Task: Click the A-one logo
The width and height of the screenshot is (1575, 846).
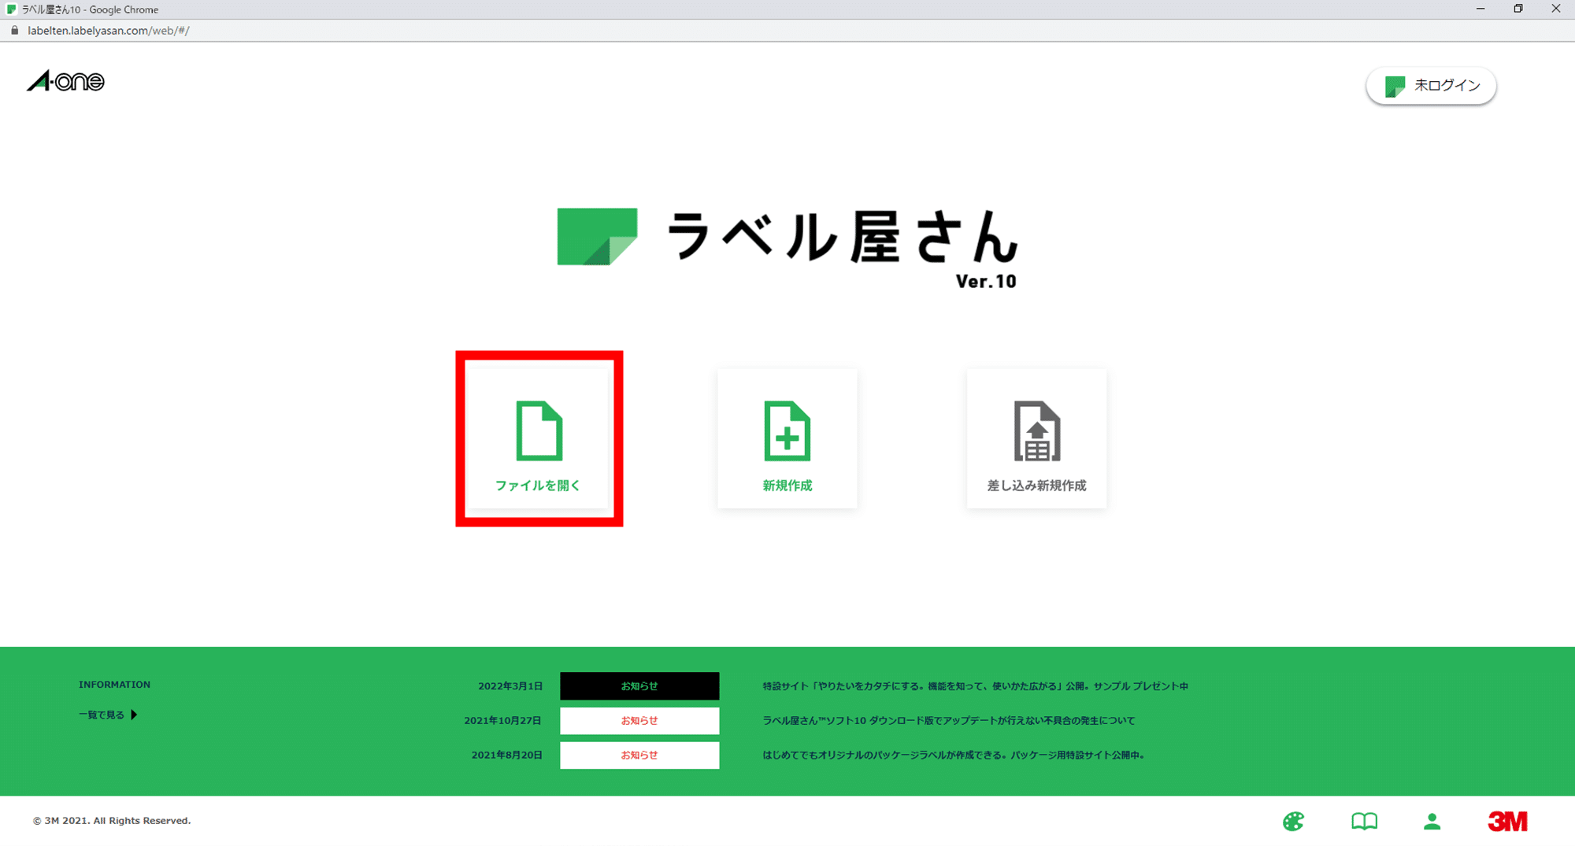Action: [66, 81]
